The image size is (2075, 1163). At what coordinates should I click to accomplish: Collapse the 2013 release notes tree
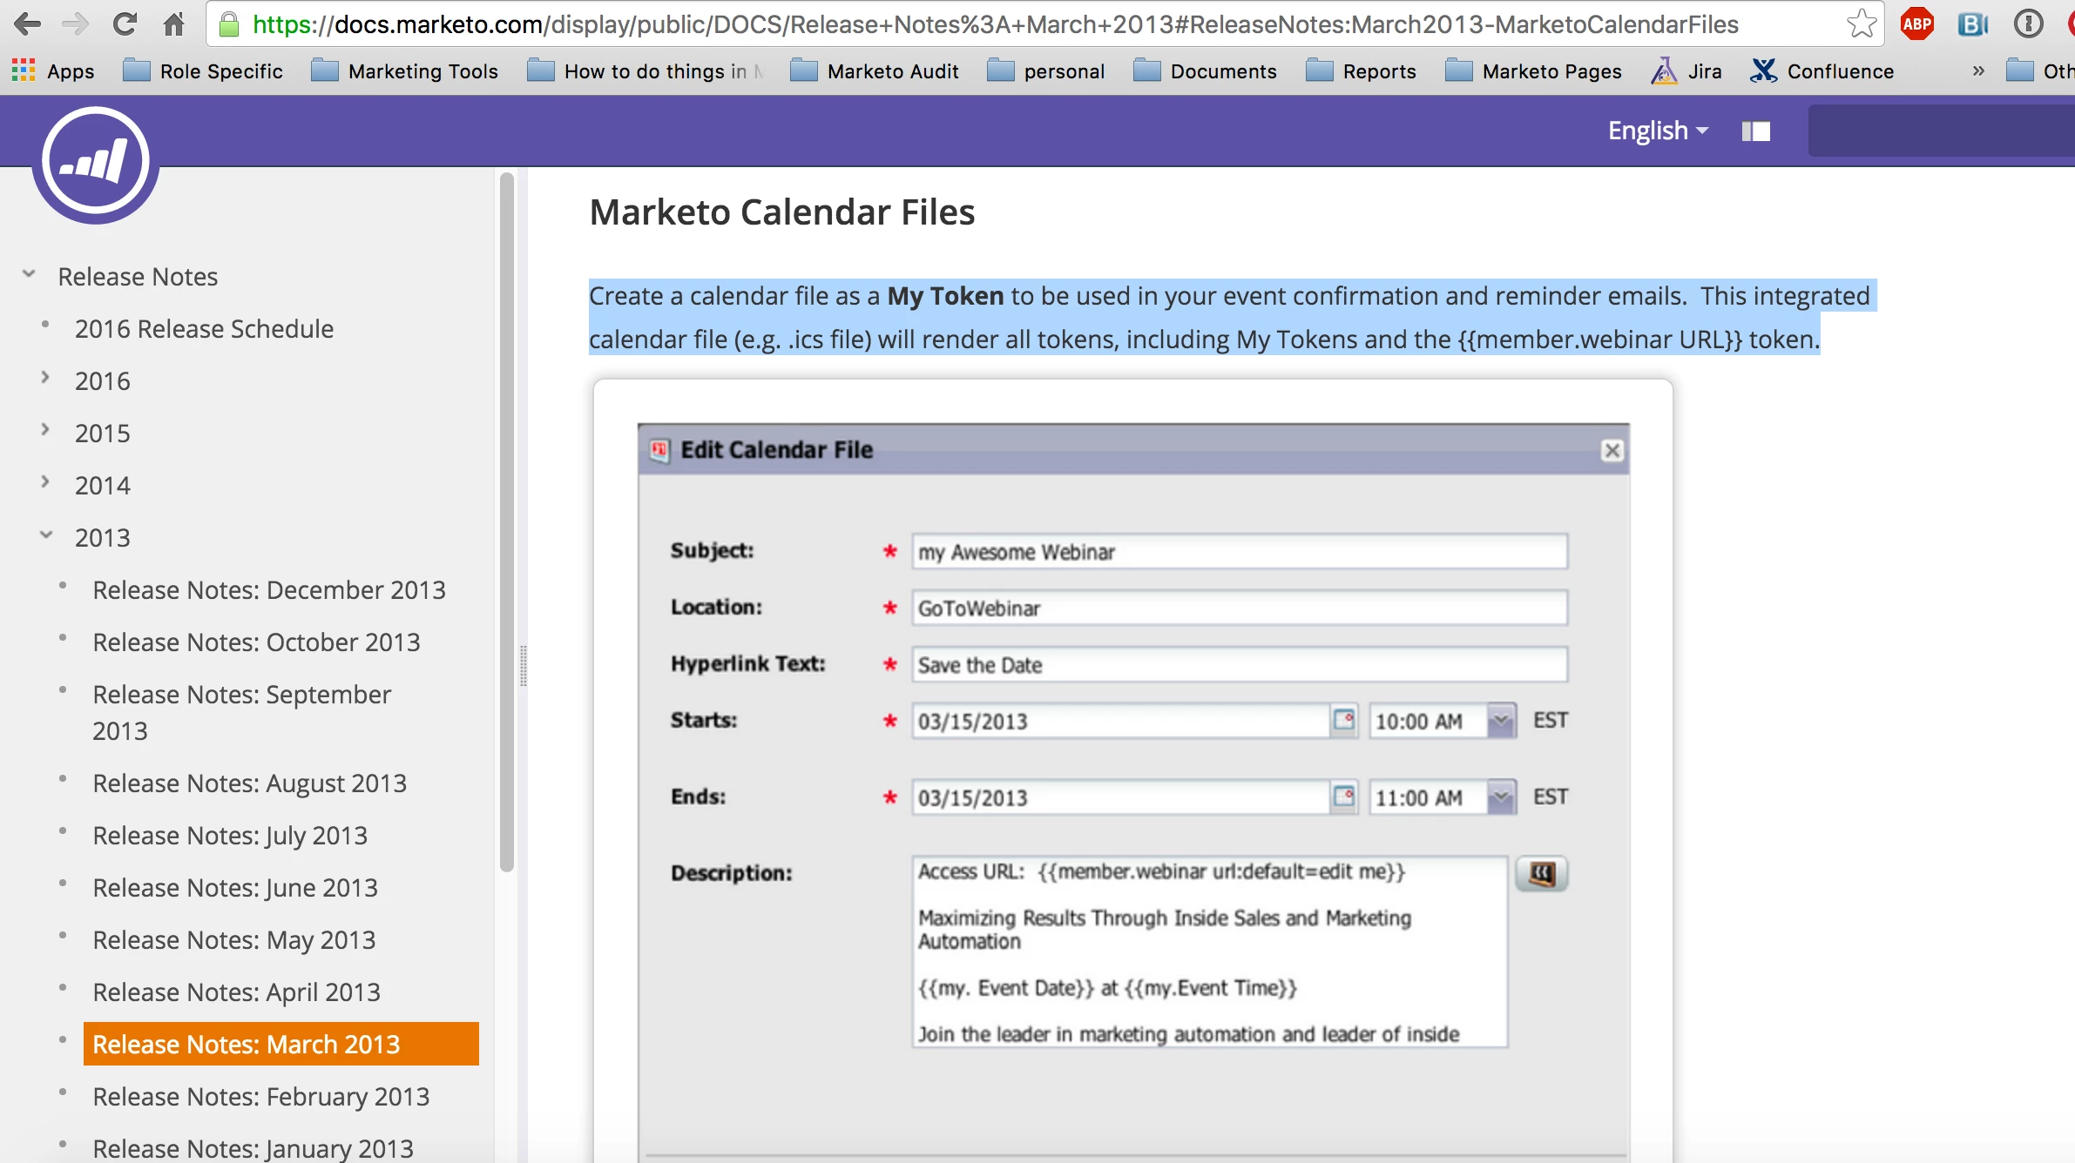45,535
